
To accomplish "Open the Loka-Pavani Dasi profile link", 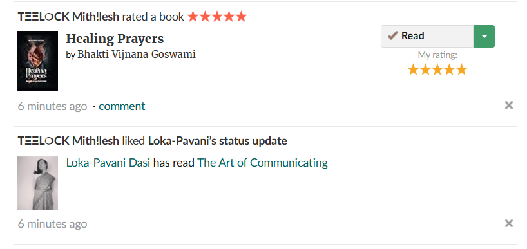I will 108,163.
